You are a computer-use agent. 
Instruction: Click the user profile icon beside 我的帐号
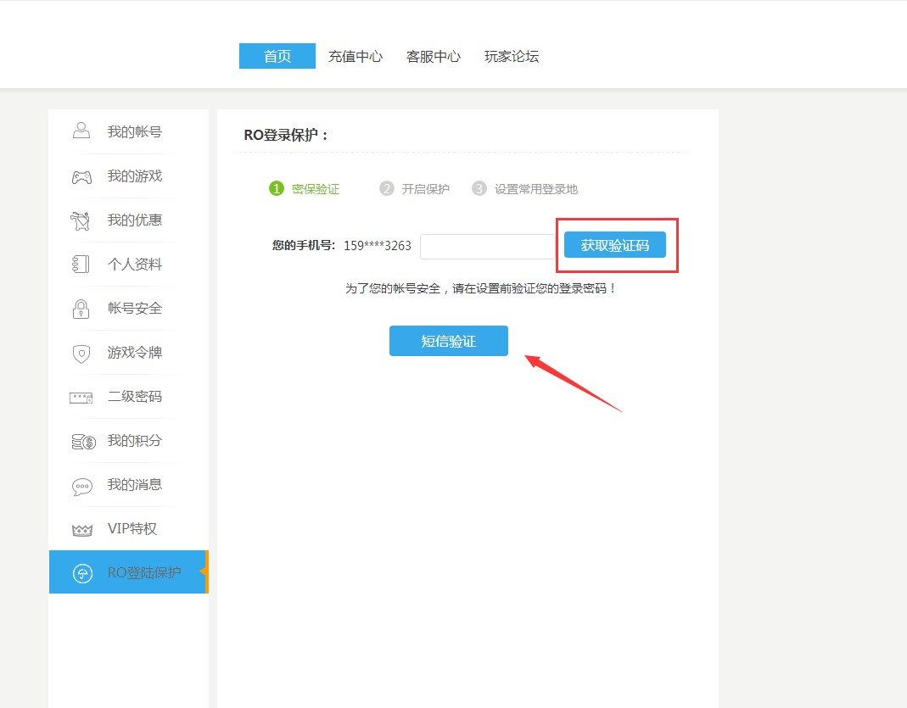pyautogui.click(x=81, y=131)
